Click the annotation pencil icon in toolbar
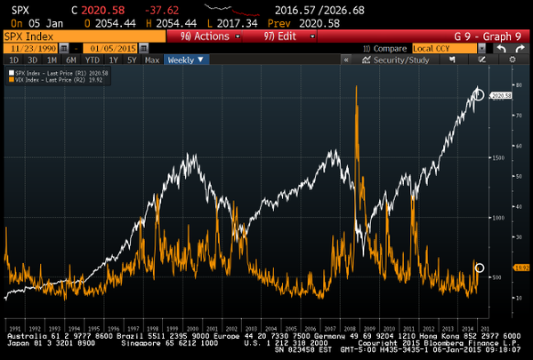 click(482, 60)
